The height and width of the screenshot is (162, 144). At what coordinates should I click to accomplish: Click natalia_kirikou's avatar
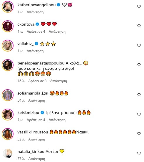8,153
